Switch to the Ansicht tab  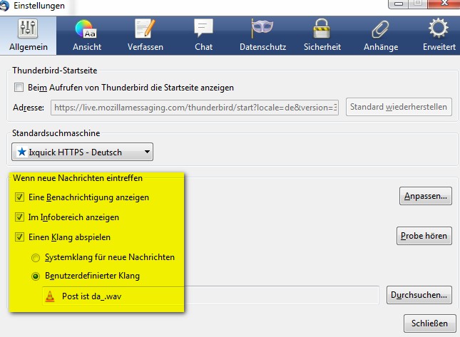tap(87, 36)
